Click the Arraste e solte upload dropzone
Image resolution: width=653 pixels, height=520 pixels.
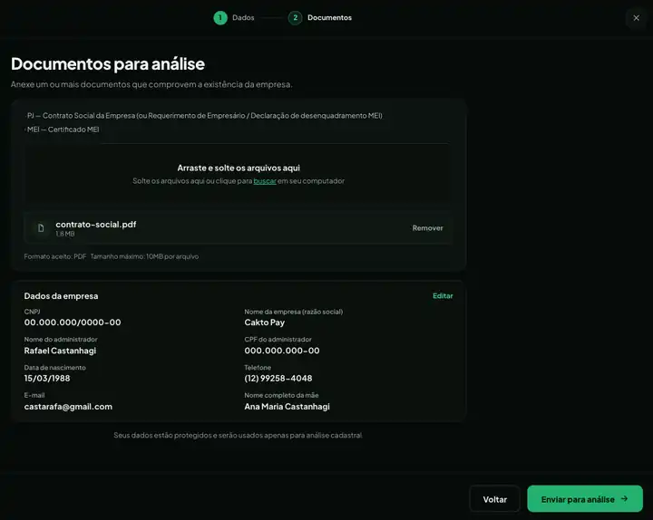pos(239,173)
